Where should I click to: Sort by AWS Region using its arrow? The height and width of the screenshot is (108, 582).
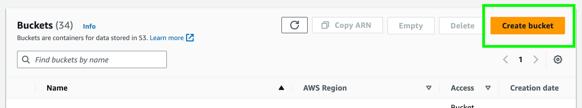coord(429,88)
